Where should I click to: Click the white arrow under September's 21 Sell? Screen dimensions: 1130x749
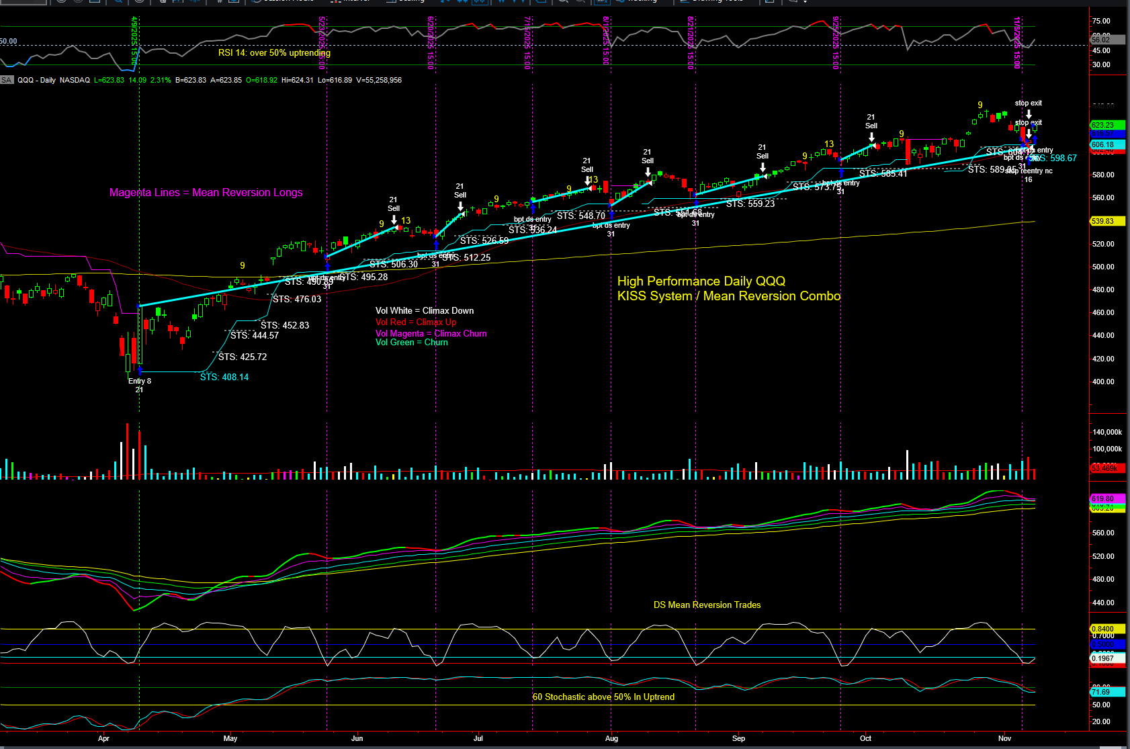tap(763, 167)
